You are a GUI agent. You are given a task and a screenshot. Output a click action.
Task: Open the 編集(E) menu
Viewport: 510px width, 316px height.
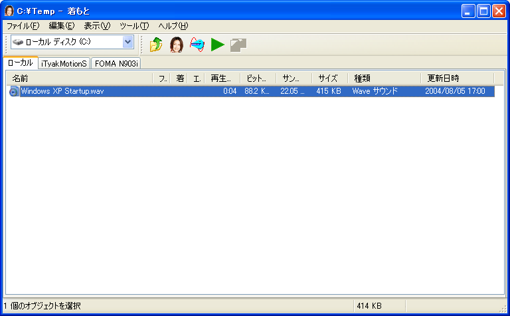[61, 26]
